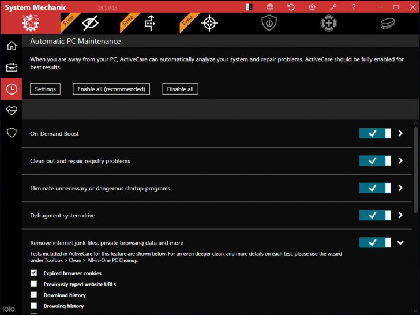This screenshot has width=420, height=315.
Task: Expand the Clean out registry problems arrow
Action: [x=400, y=160]
